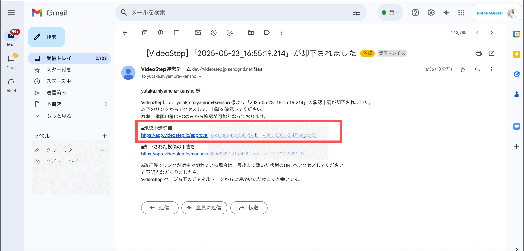Screen dimensions: 524x251
Task: Get add-ons using the side panel plus
Action: pyautogui.click(x=517, y=146)
